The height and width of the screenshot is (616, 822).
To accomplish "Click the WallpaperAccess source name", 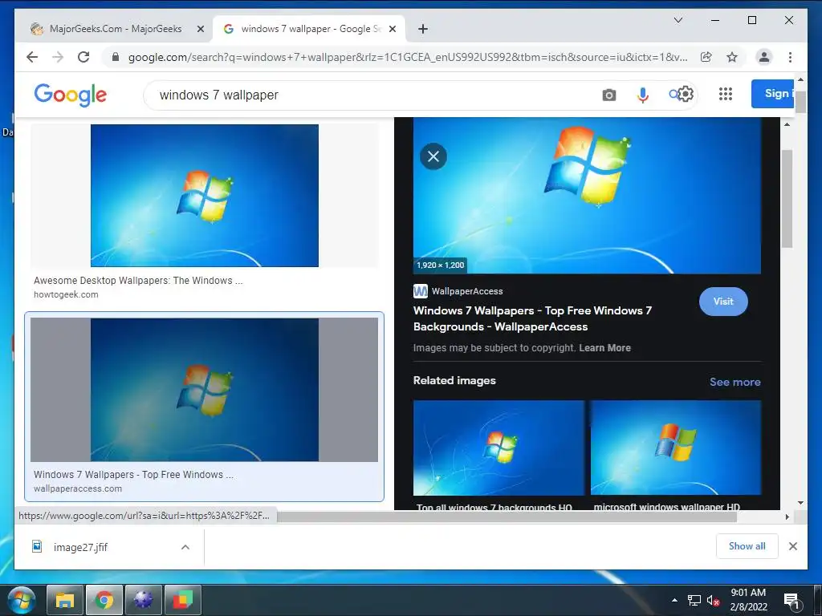I will (467, 291).
